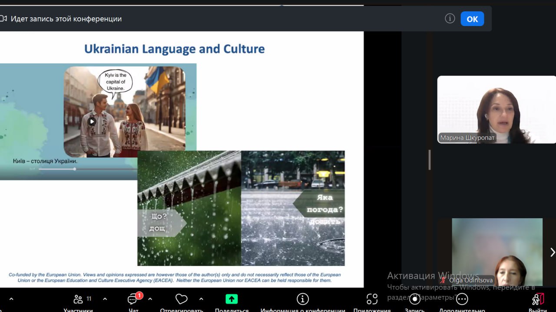Click the video progress slider handle
The height and width of the screenshot is (312, 556).
click(x=75, y=169)
